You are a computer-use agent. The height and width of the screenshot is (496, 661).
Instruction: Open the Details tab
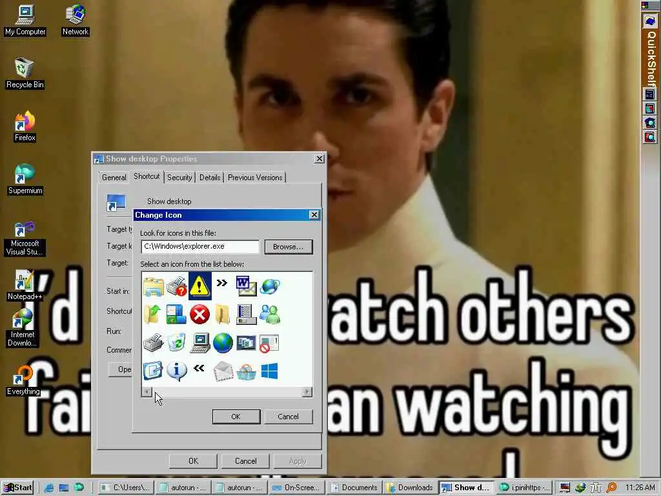[x=210, y=178]
